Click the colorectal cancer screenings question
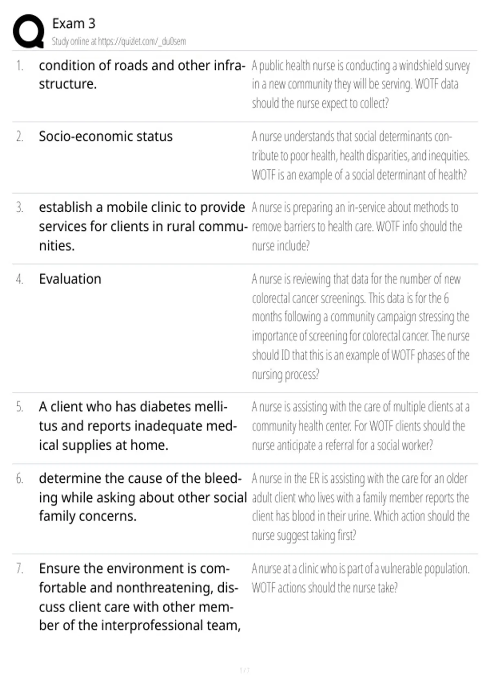The width and height of the screenshot is (489, 693). click(x=361, y=327)
